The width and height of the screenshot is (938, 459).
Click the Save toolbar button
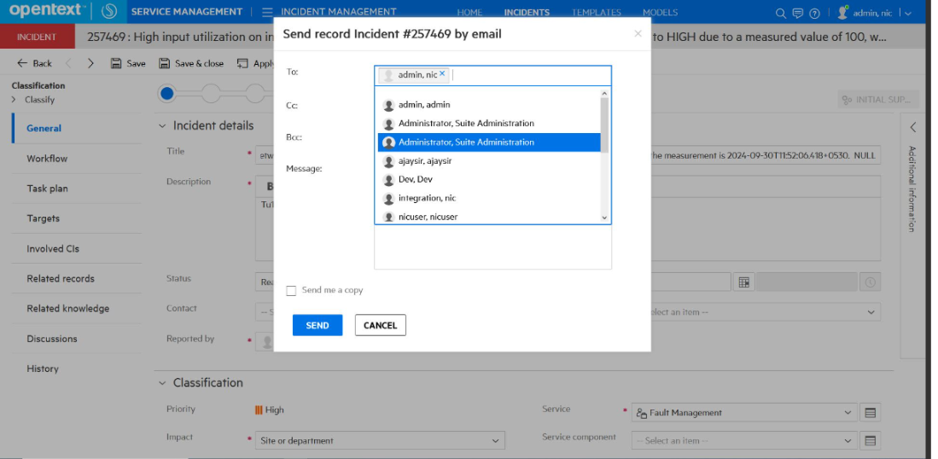[128, 63]
